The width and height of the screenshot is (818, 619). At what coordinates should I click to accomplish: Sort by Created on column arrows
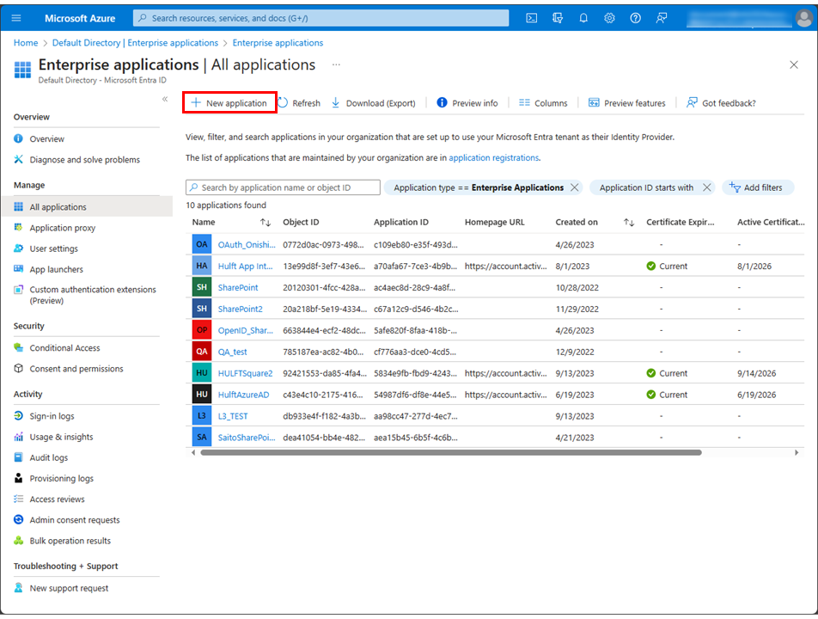[629, 223]
